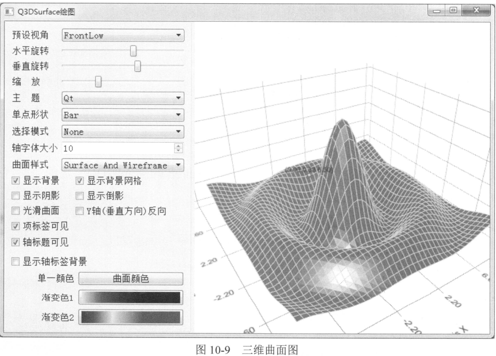Viewport: 496px width, 356px height.
Task: Uncheck the 显示背景 checkbox
Action: pos(16,181)
